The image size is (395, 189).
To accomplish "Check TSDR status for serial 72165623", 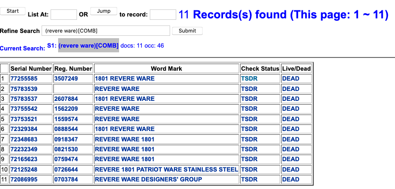I will [249, 159].
